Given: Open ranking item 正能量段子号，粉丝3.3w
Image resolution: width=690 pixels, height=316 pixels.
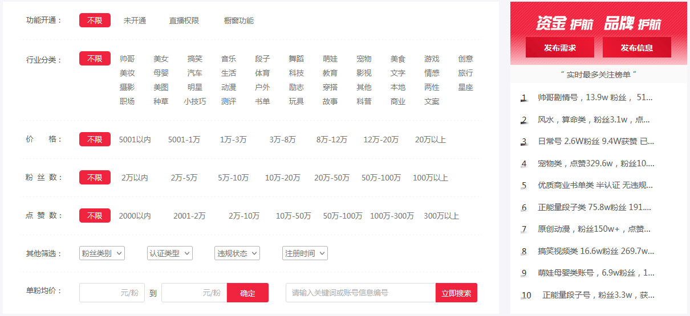Looking at the screenshot, I should 598,295.
